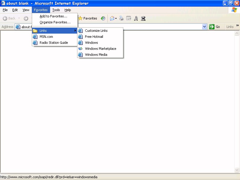
Task: Click the Edit page toolbar icon
Action: 129,18
